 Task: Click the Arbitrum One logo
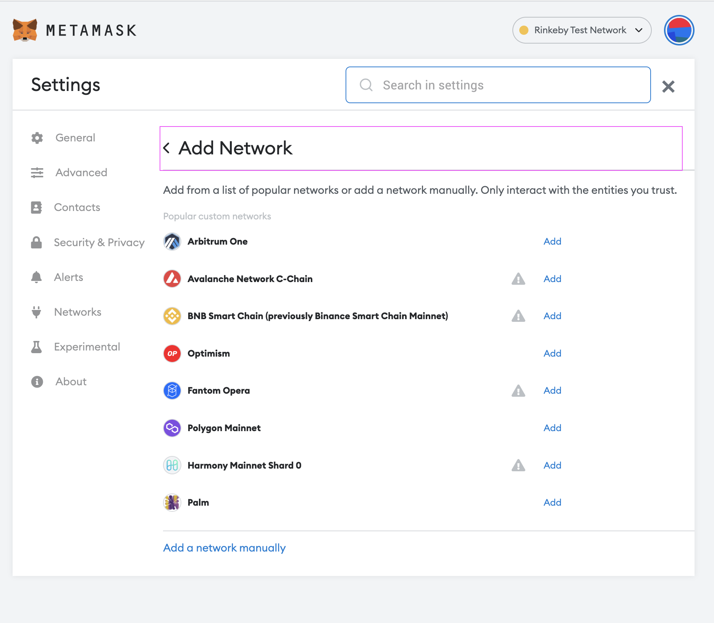[x=172, y=242]
